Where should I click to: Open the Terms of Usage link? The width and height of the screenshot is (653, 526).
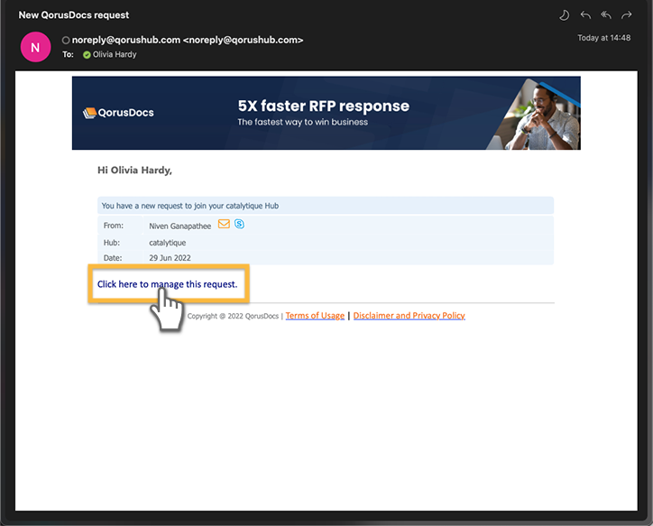click(x=315, y=316)
